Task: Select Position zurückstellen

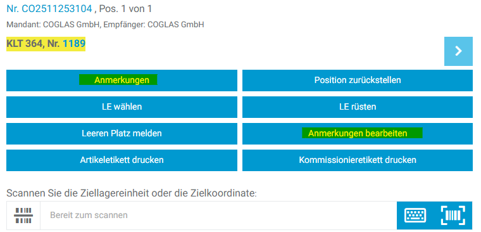Action: [358, 81]
